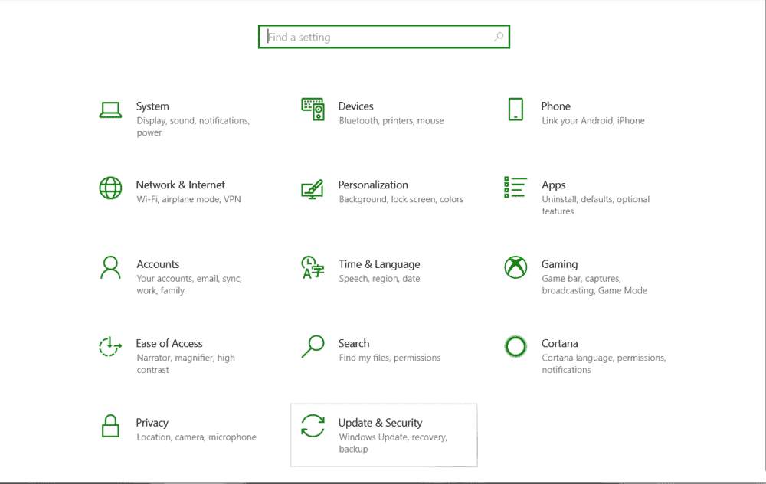The height and width of the screenshot is (484, 766).
Task: Click the Search magnifying glass category icon
Action: click(313, 346)
